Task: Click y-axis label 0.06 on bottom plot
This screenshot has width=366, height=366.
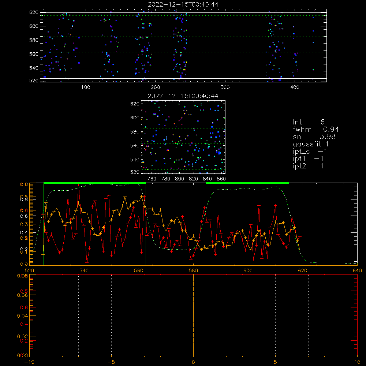Action: 23,295
